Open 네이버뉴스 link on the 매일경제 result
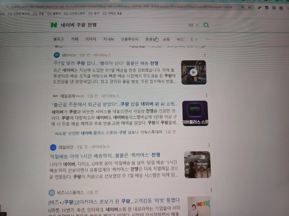289x216 pixels. click(x=110, y=96)
